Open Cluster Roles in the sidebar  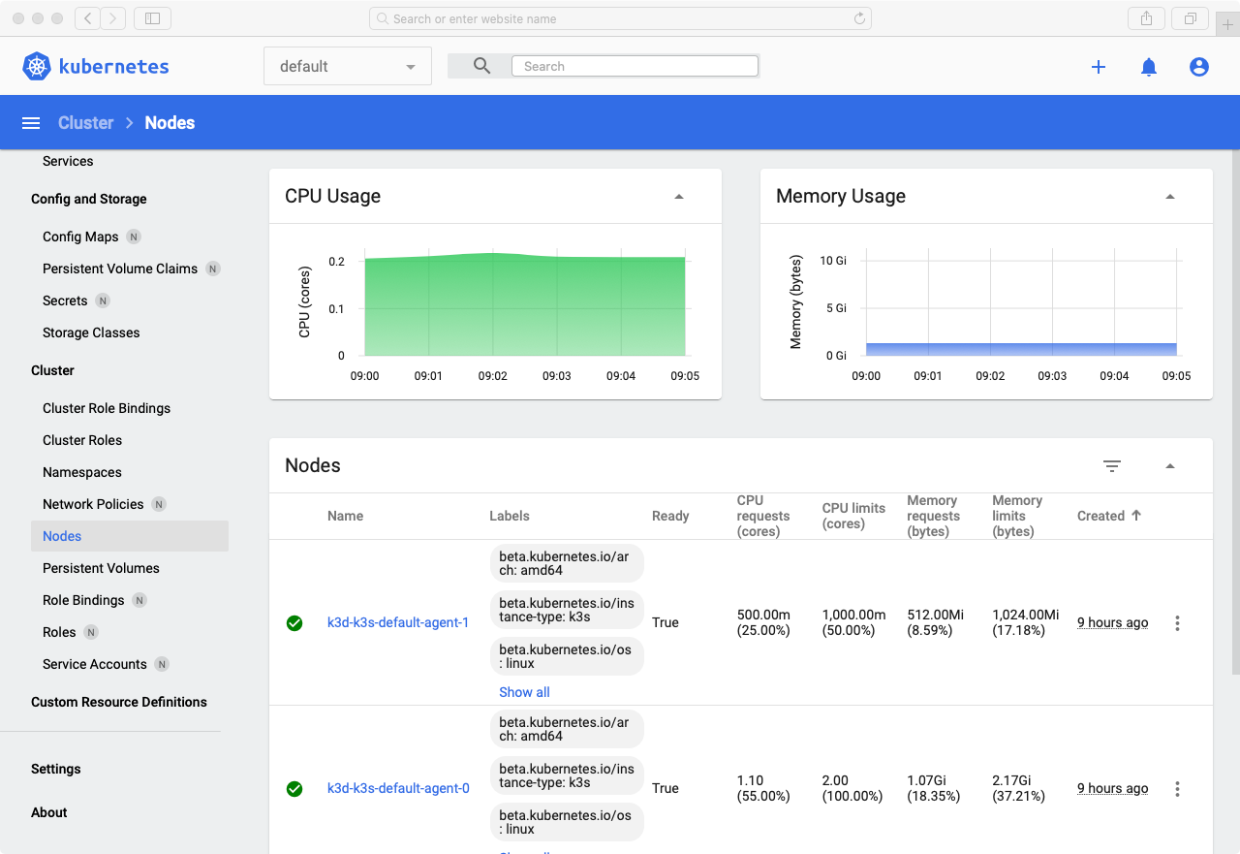[x=82, y=440]
